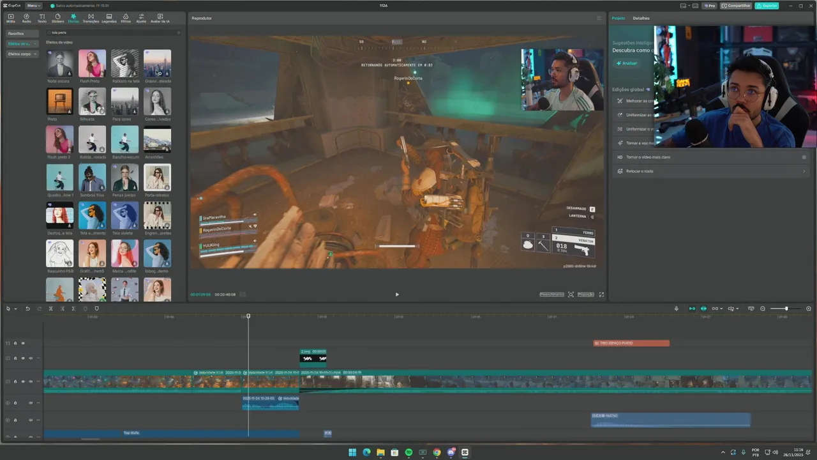Image resolution: width=817 pixels, height=460 pixels.
Task: Open the Menu dropdown
Action: tap(34, 6)
